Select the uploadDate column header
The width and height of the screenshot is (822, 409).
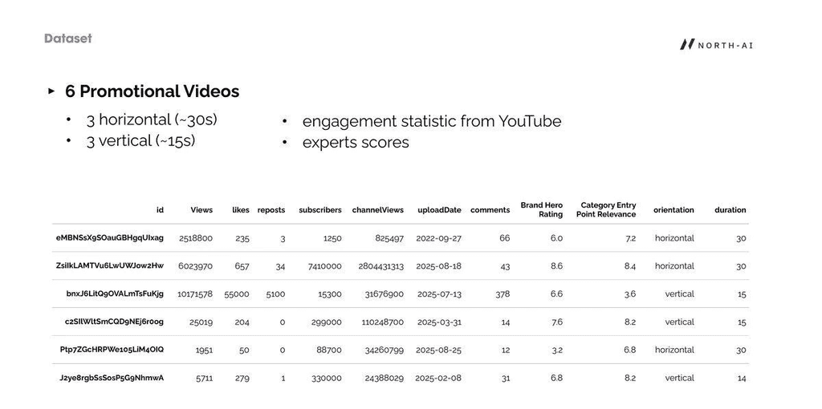(439, 210)
